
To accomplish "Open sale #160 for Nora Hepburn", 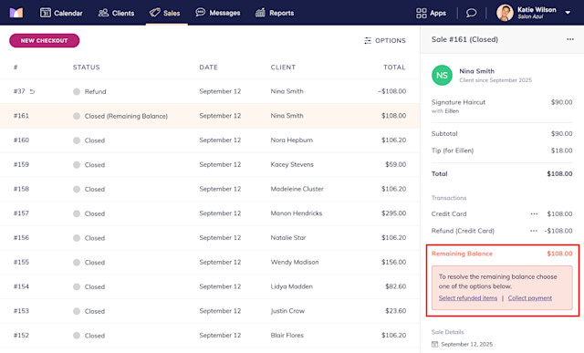I will pyautogui.click(x=210, y=140).
